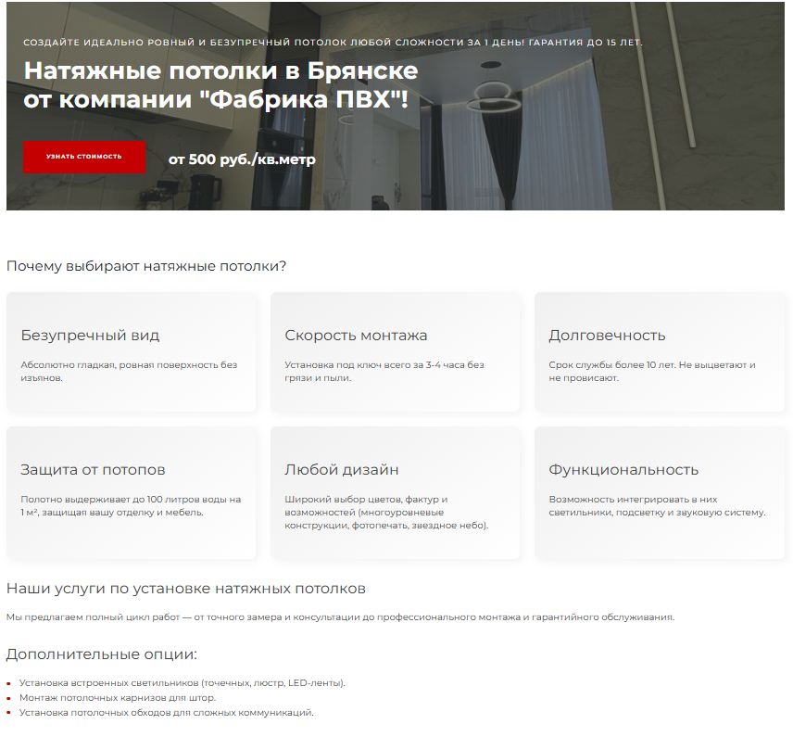The width and height of the screenshot is (793, 737).
Task: Open the 'Скорость монтажа' card title
Action: tap(356, 336)
